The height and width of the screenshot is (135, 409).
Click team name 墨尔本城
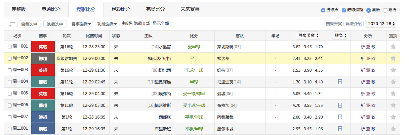click(226, 129)
